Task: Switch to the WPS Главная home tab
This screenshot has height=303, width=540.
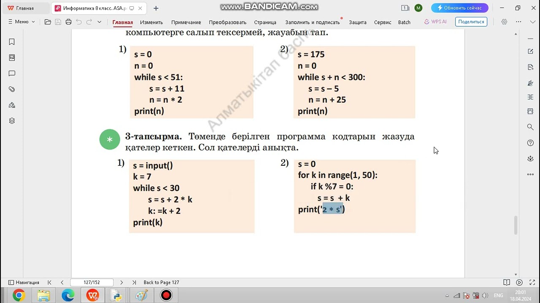Action: (x=25, y=8)
